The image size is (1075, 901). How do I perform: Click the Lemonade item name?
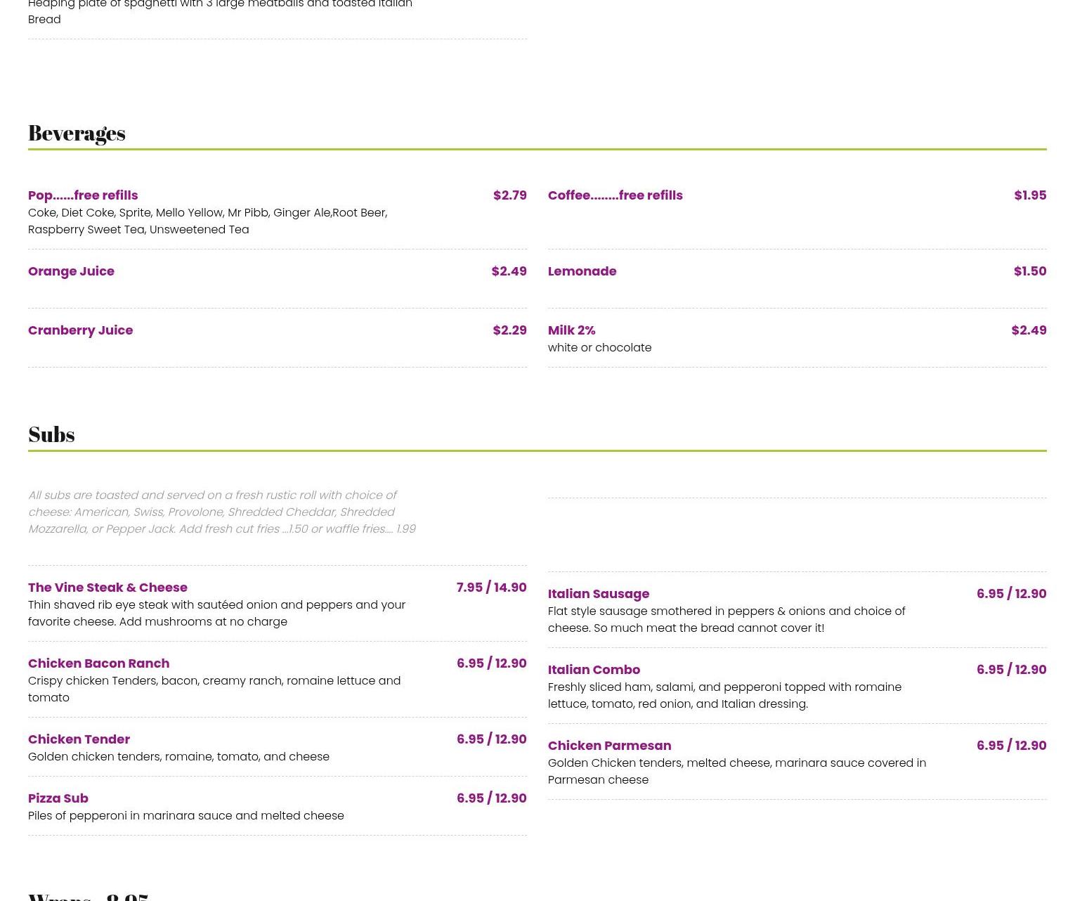coord(582,271)
